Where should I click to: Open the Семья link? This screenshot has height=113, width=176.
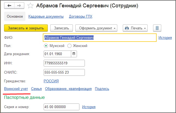click(36, 89)
